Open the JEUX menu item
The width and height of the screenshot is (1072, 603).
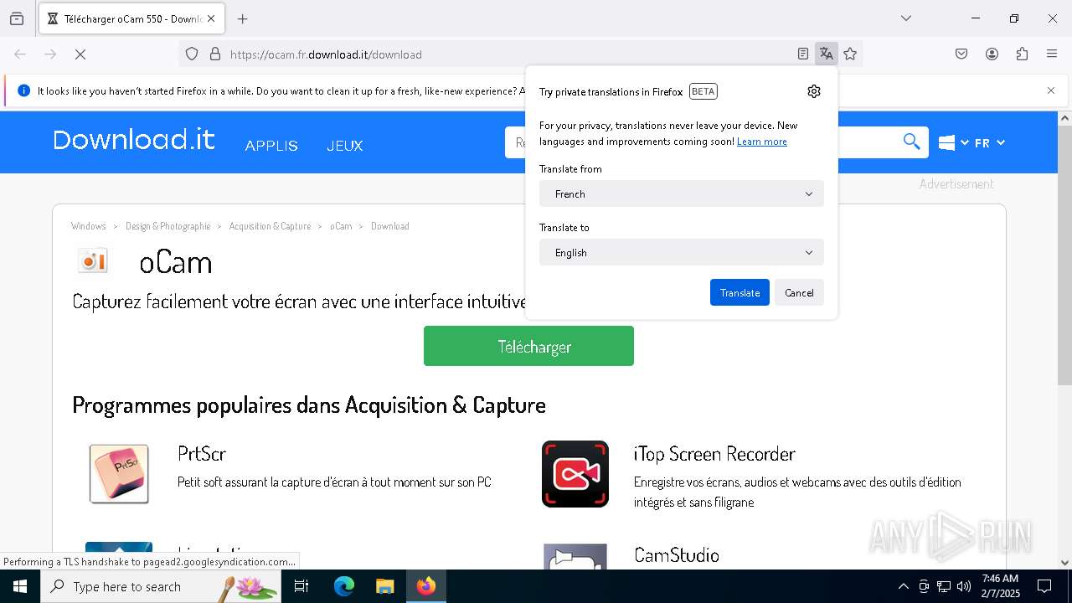tap(345, 146)
